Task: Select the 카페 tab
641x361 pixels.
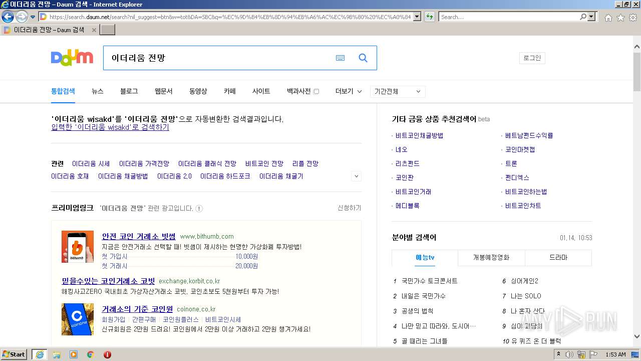Action: pos(230,91)
